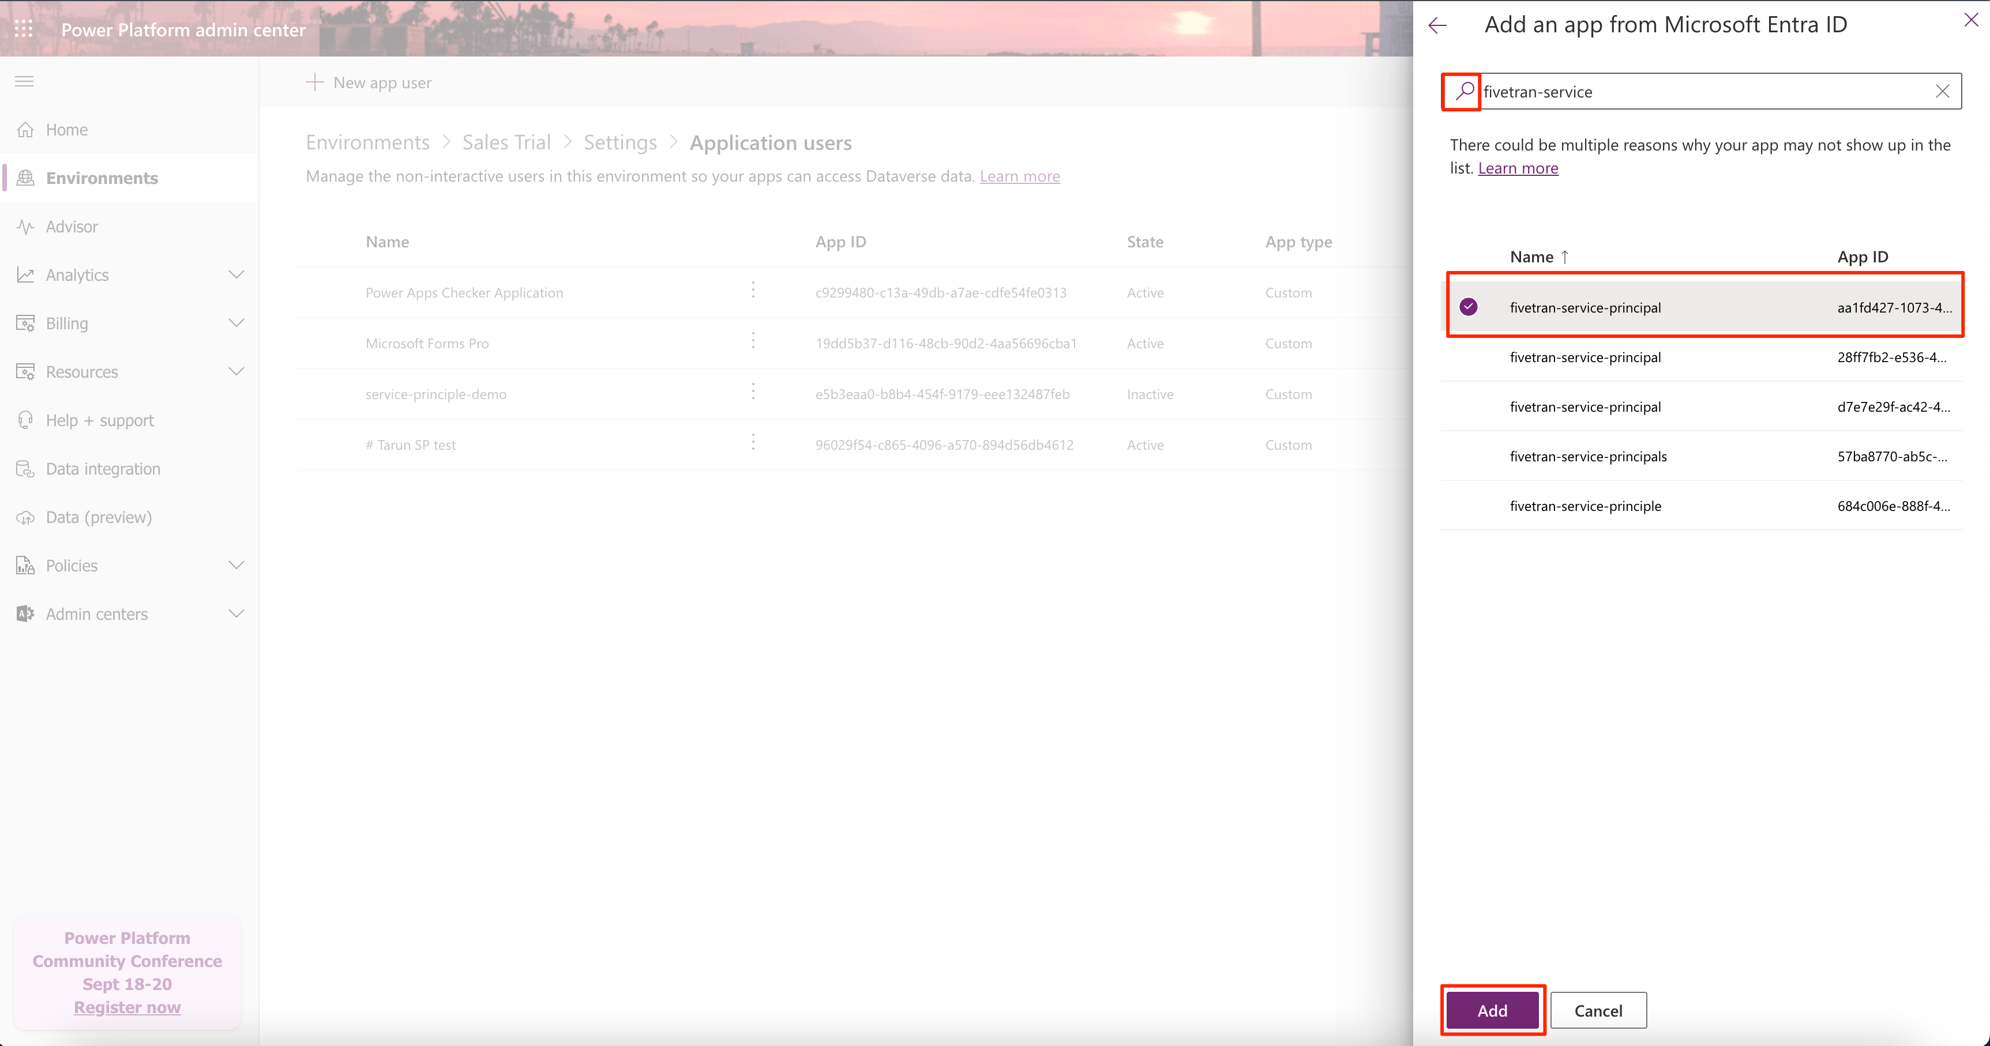Click the Environments breadcrumb

click(x=367, y=143)
